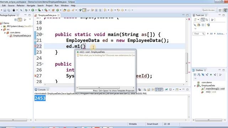Expand the JRE System Library node
Image resolution: width=228 pixels, height=128 pixels.
[x=1, y=26]
